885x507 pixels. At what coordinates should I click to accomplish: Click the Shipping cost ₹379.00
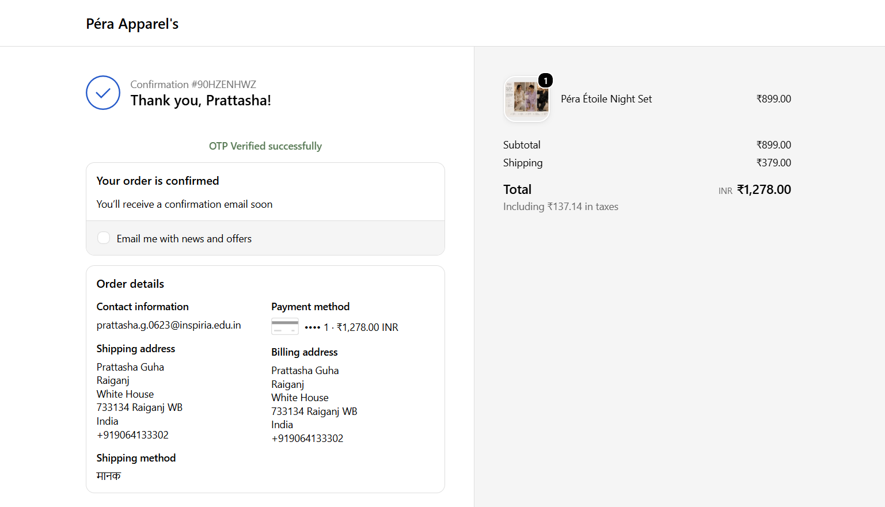[x=774, y=163]
